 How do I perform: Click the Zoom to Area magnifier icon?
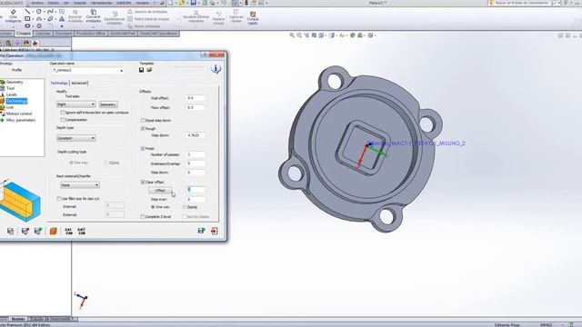pyautogui.click(x=299, y=35)
